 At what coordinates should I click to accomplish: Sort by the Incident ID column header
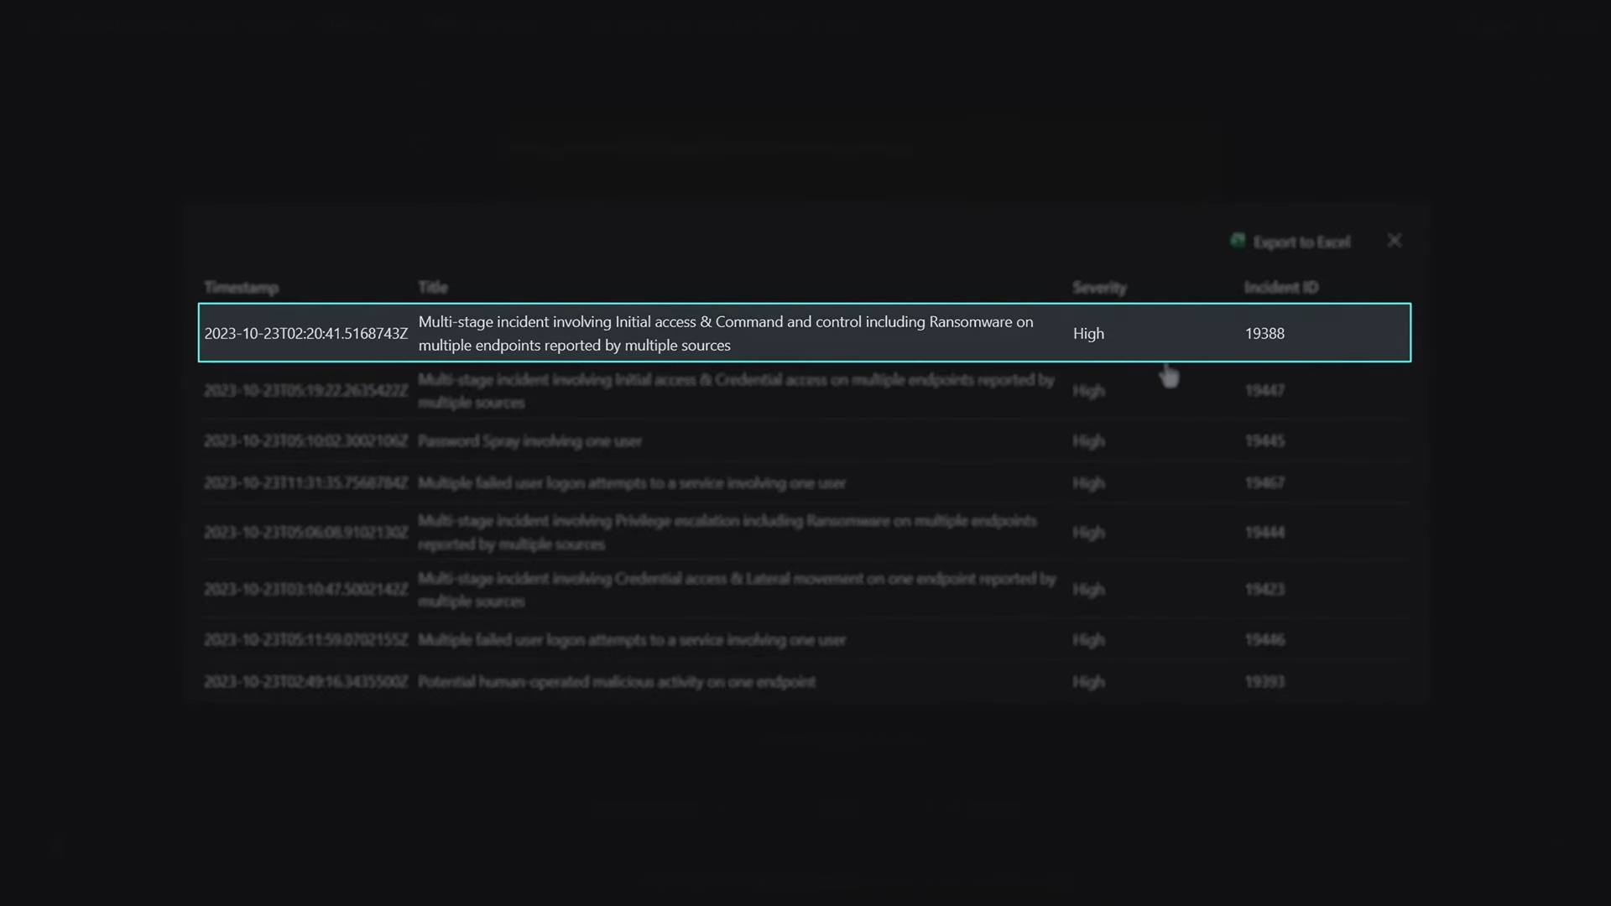click(x=1281, y=287)
